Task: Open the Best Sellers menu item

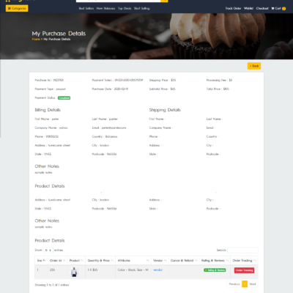Action: point(86,8)
